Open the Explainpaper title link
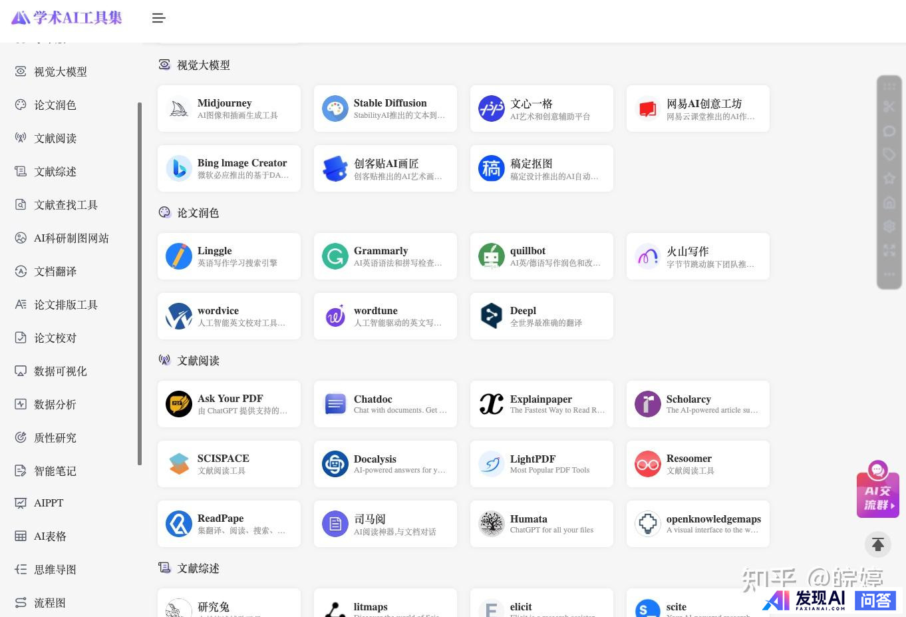Screen dimensions: 906x617 [x=541, y=399]
